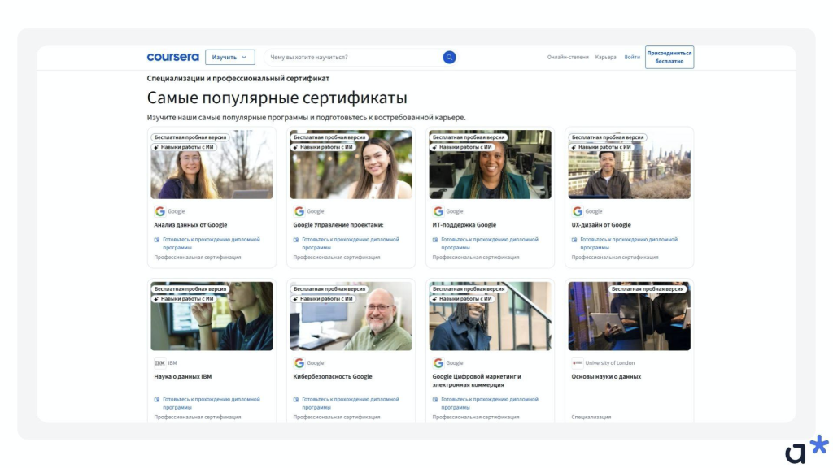Click degree icon beside Кибербезопасность prep link
The image size is (833, 468).
coord(296,400)
